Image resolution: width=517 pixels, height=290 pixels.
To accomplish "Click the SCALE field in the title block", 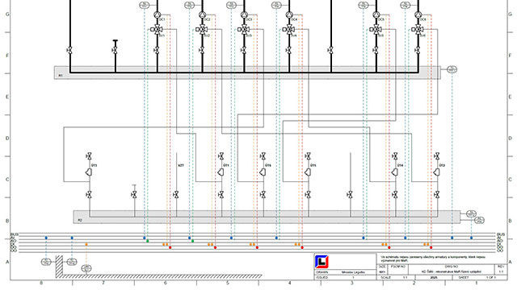I will (396, 277).
